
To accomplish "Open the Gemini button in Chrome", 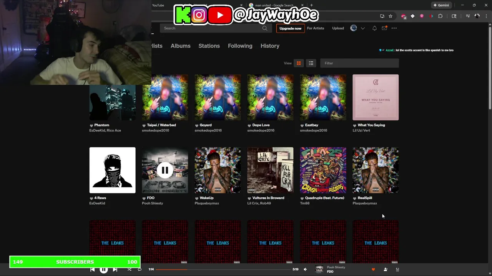I will click(441, 5).
